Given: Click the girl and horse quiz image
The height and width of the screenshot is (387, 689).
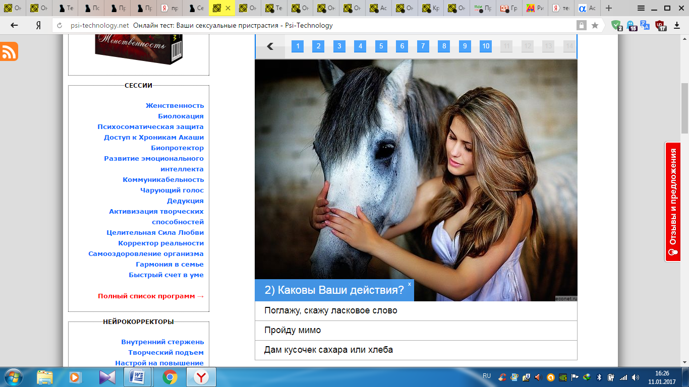Looking at the screenshot, I should point(416,180).
